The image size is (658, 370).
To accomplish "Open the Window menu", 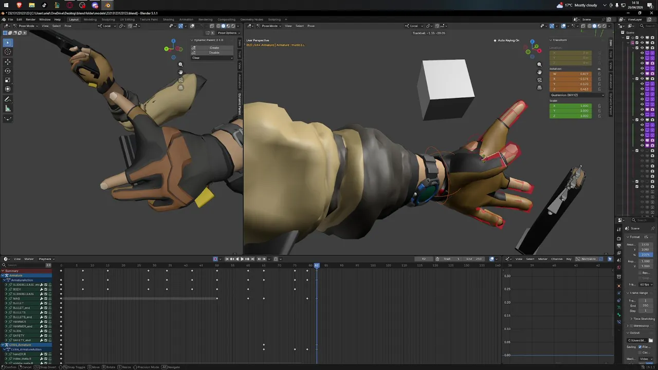I will 45,20.
